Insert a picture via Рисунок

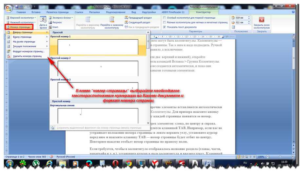click(55, 22)
